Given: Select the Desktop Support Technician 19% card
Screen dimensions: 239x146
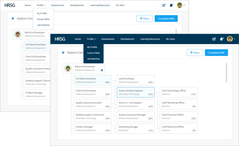Looking at the screenshot, I should (x=93, y=116).
